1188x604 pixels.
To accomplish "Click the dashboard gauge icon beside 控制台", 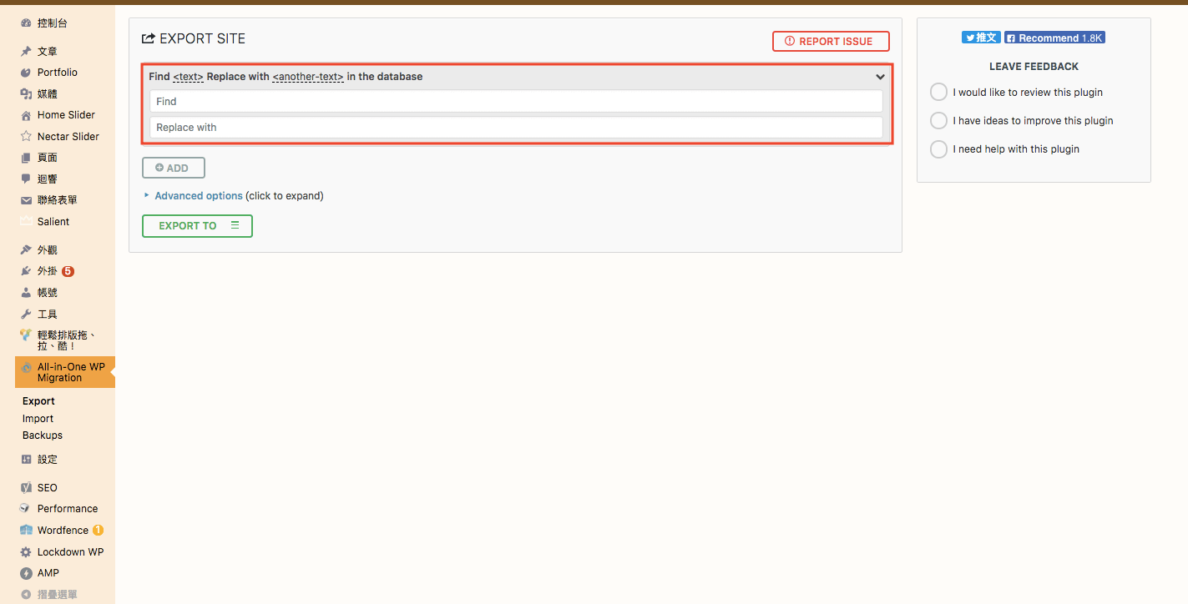I will [26, 23].
